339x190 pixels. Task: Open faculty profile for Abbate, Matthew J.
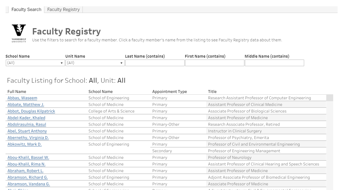(25, 105)
